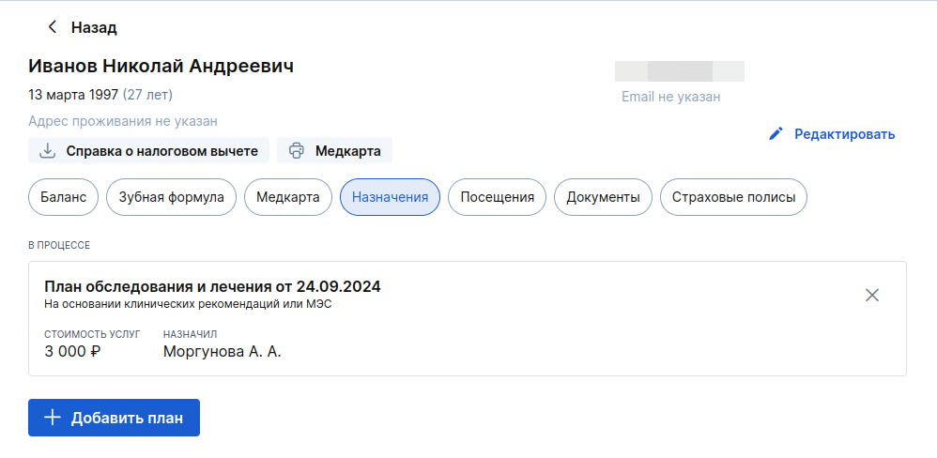This screenshot has height=458, width=937.
Task: Click the Справка о налоговом вычете label
Action: (161, 150)
